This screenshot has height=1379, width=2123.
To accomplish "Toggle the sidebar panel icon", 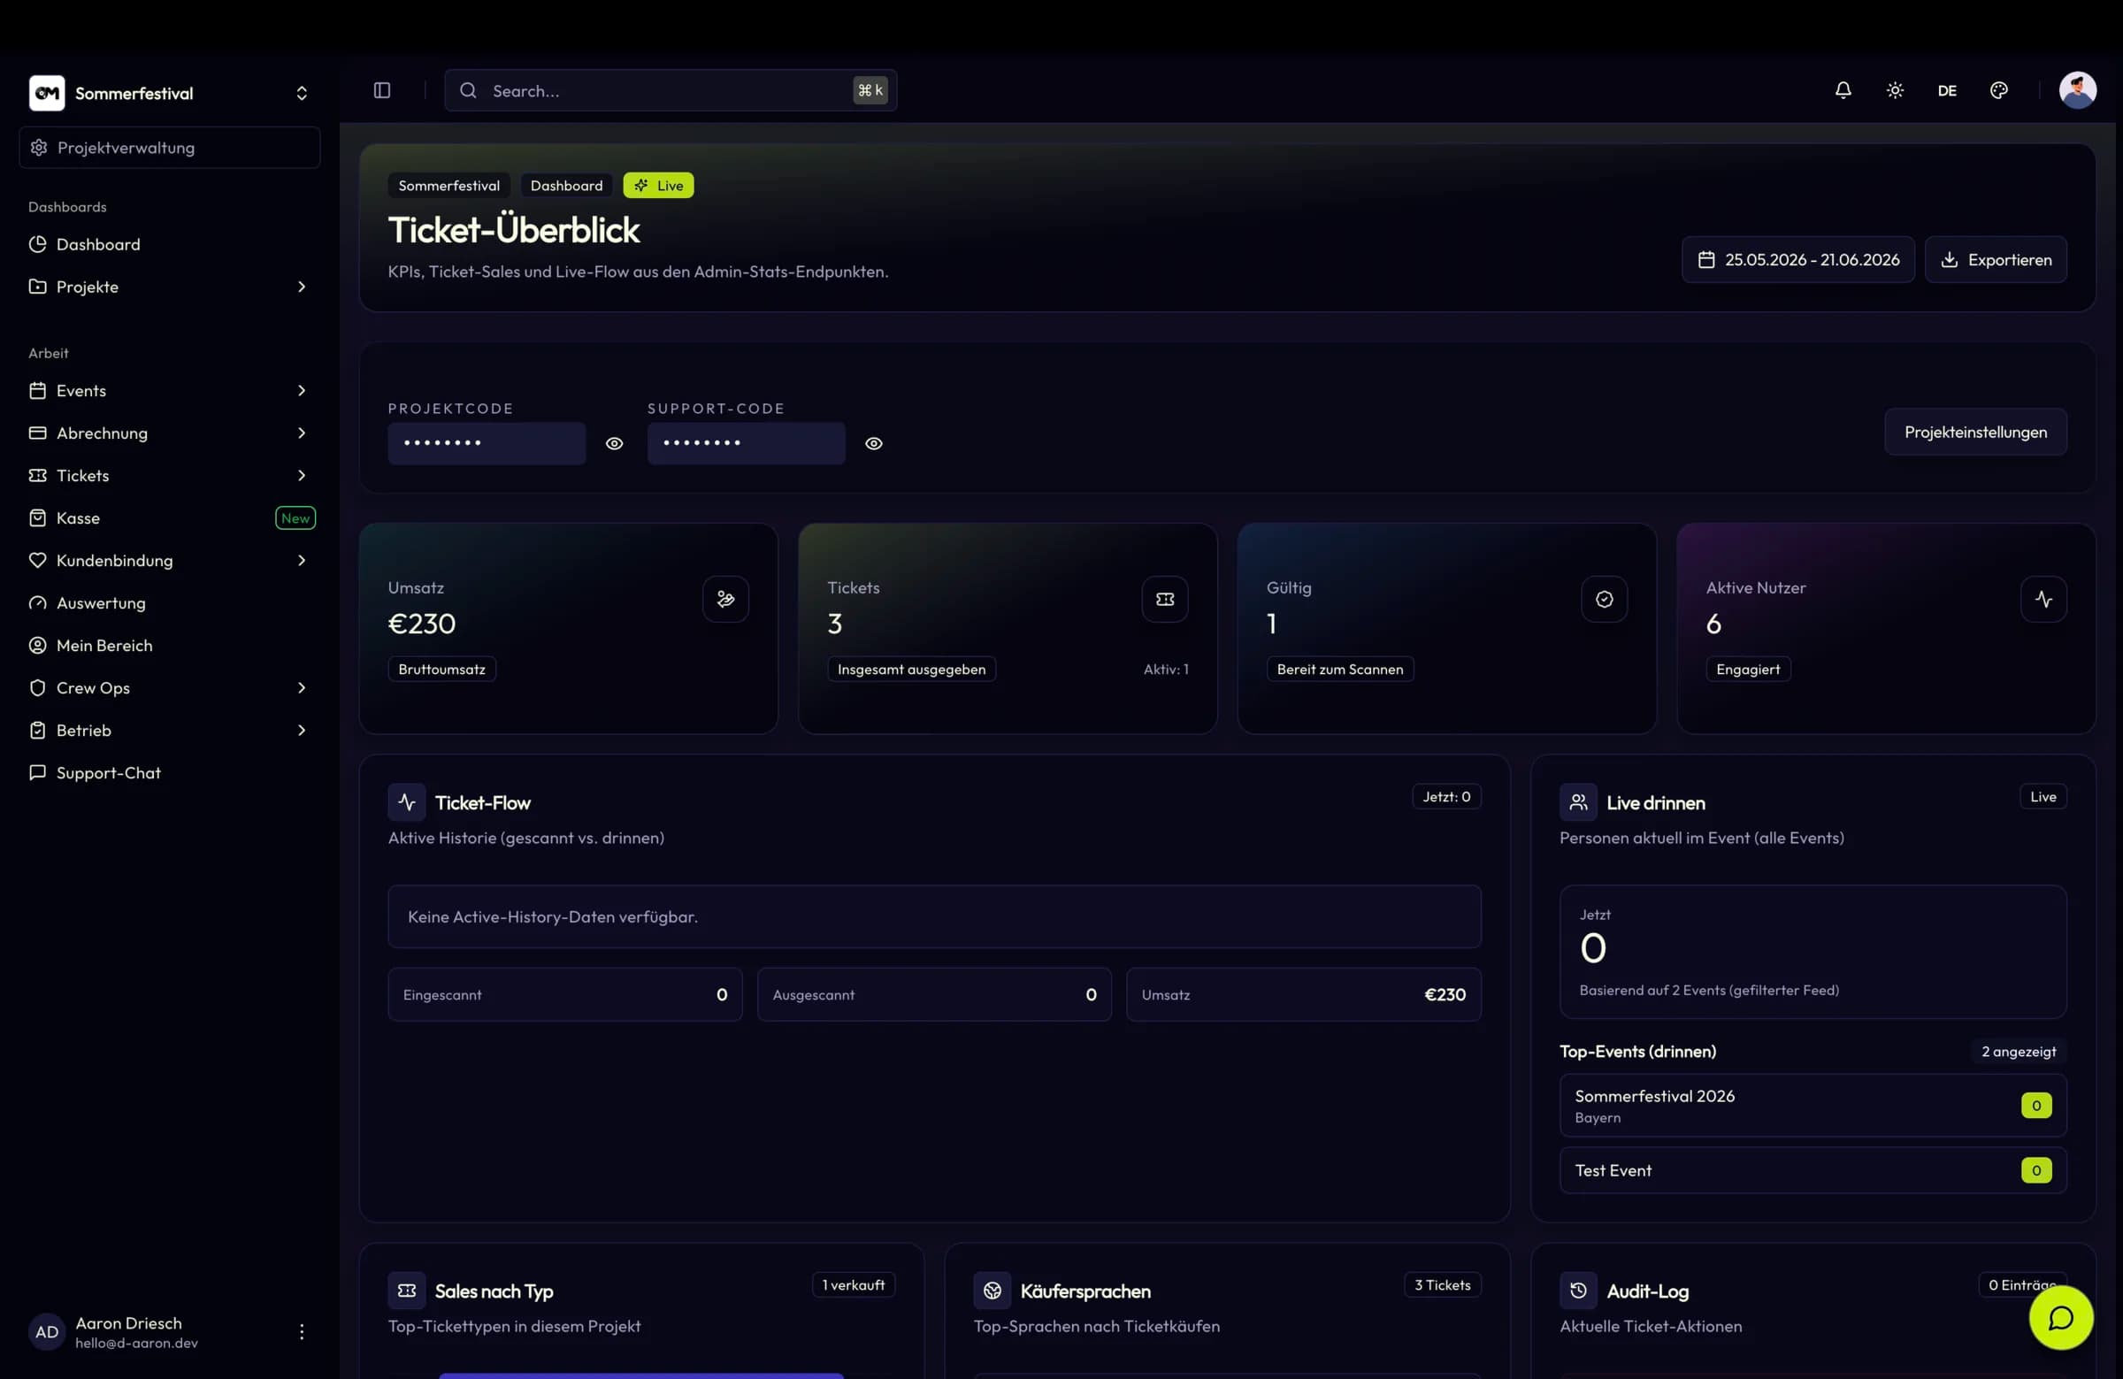I will tap(382, 90).
